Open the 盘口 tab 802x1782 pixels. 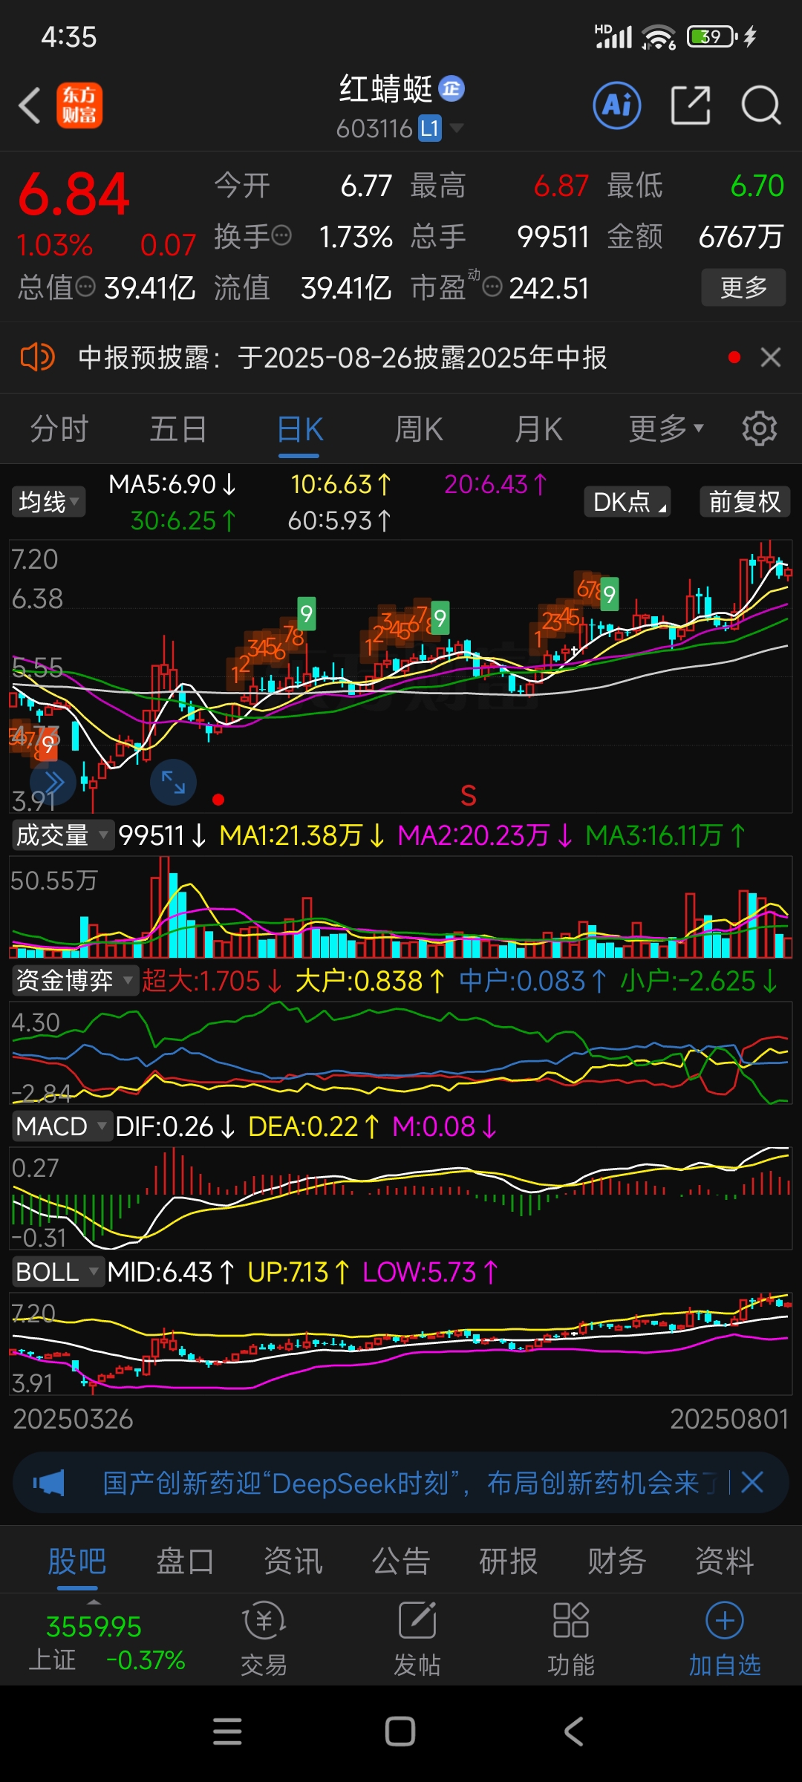(185, 1560)
